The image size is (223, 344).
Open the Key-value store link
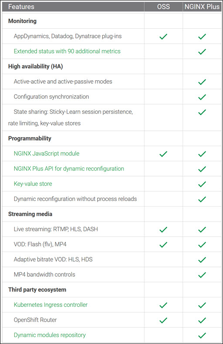33,184
